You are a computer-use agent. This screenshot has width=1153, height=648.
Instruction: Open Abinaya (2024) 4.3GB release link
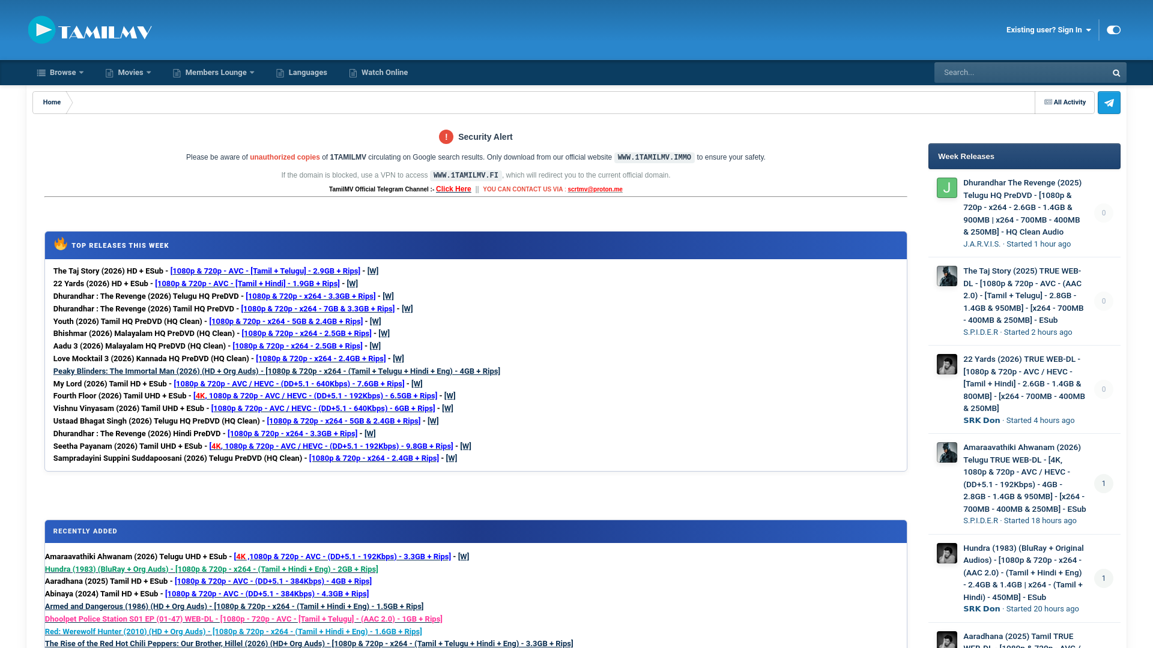[x=267, y=594]
